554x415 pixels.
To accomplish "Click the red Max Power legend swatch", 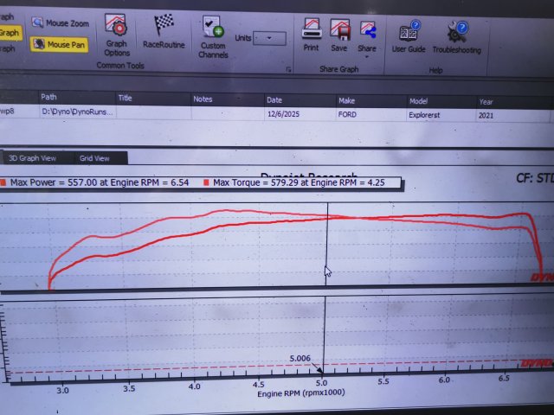I will [3, 183].
